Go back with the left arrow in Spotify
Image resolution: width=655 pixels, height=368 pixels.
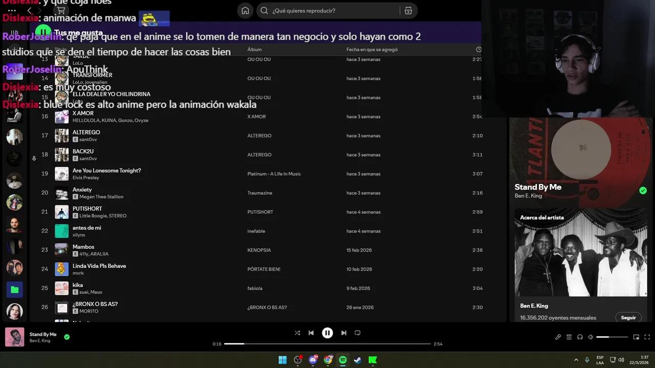[29, 10]
